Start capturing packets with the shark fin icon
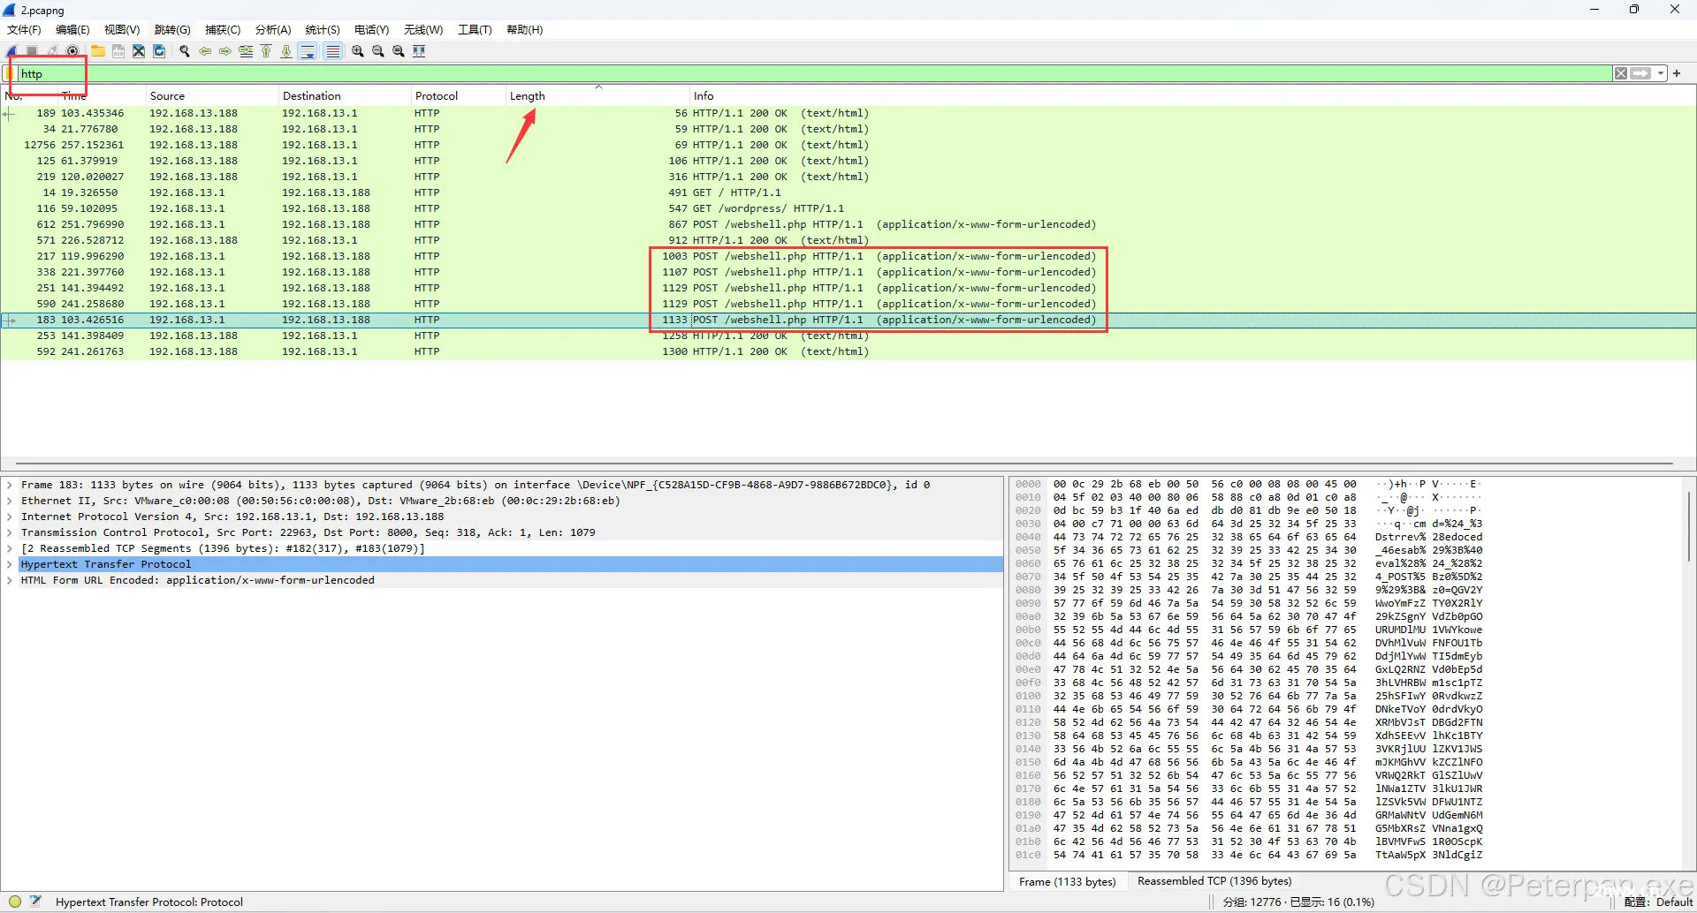The image size is (1697, 913). [x=12, y=51]
